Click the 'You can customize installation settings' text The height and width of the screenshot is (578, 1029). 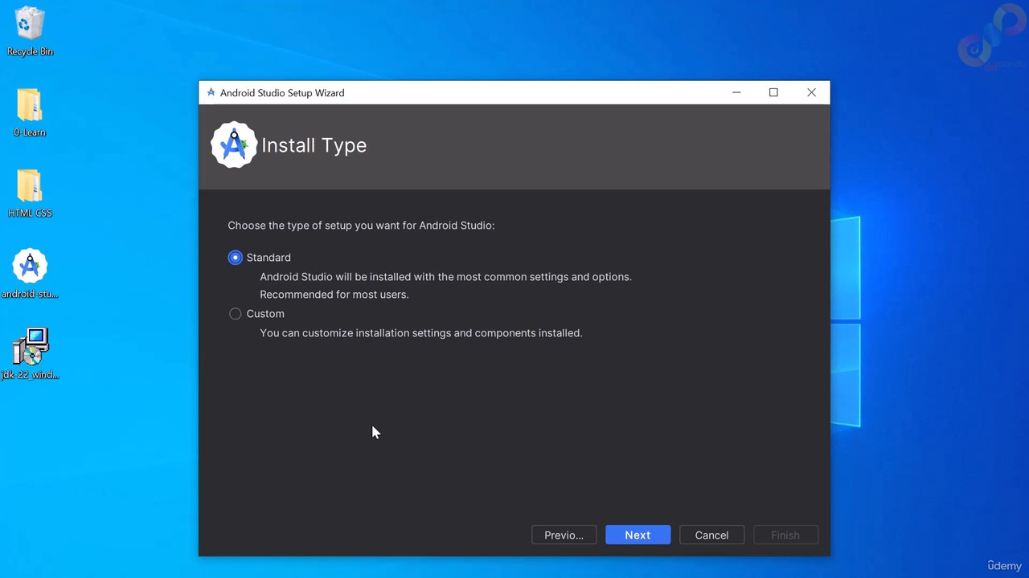pos(420,333)
